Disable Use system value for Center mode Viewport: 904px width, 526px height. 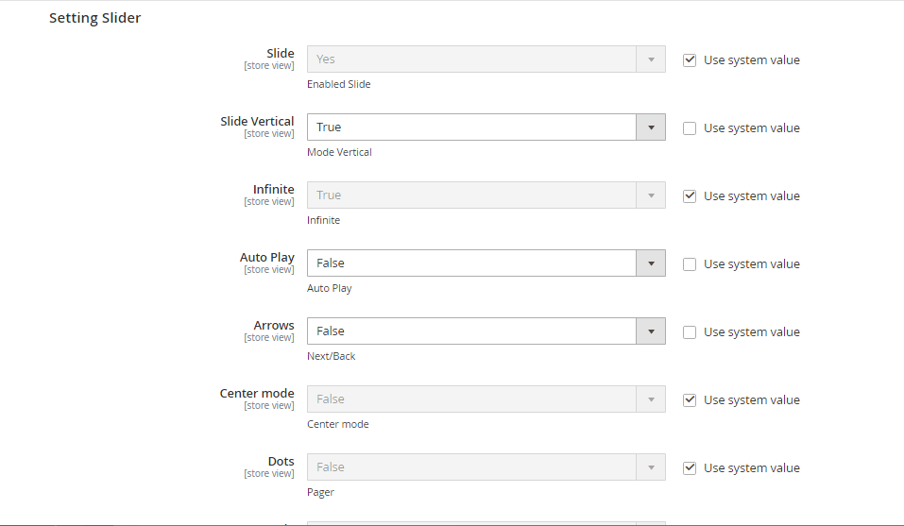point(690,400)
